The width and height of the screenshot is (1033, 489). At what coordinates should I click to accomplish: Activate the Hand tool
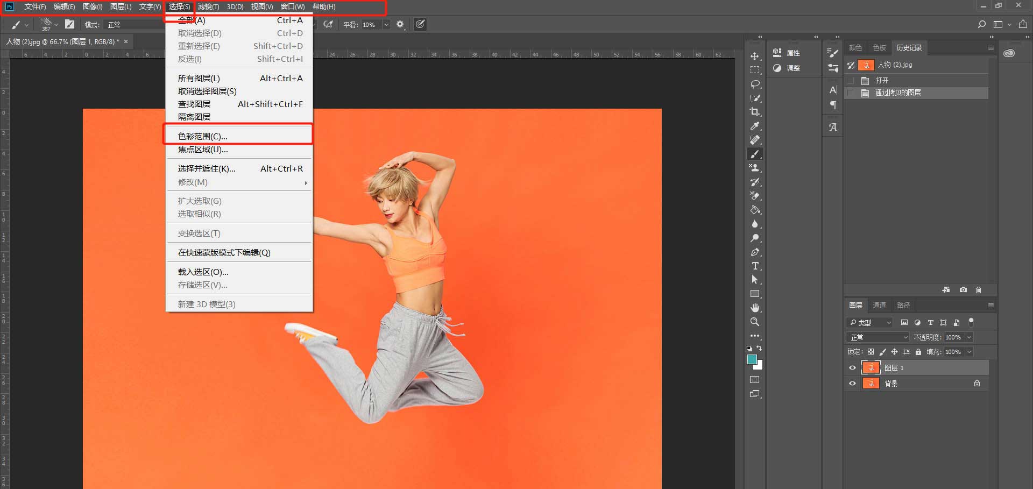tap(755, 308)
